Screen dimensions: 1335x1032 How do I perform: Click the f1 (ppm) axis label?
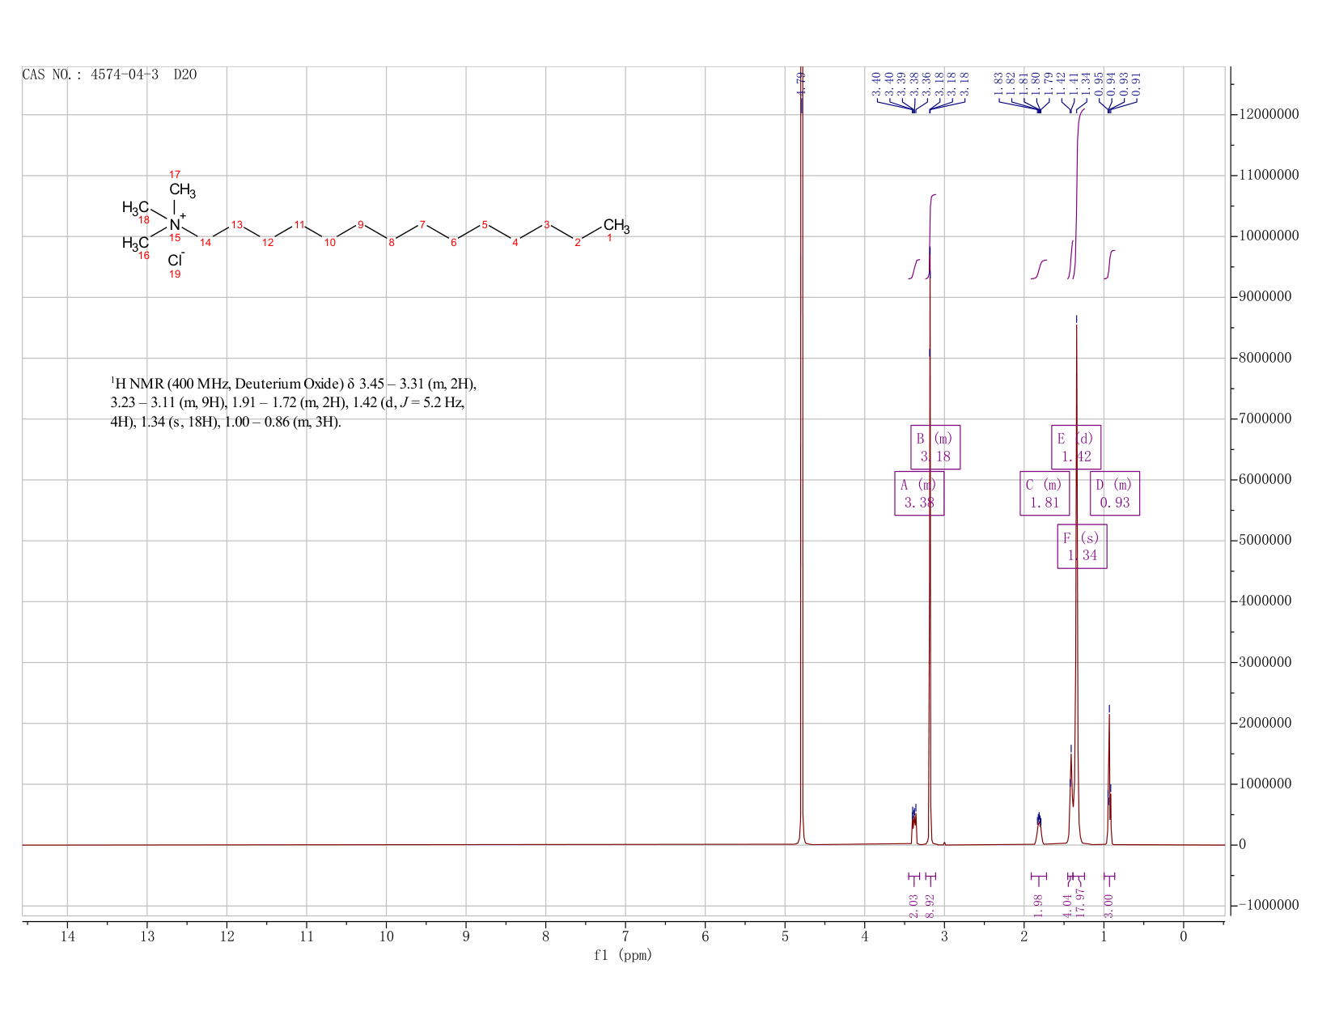pos(623,955)
